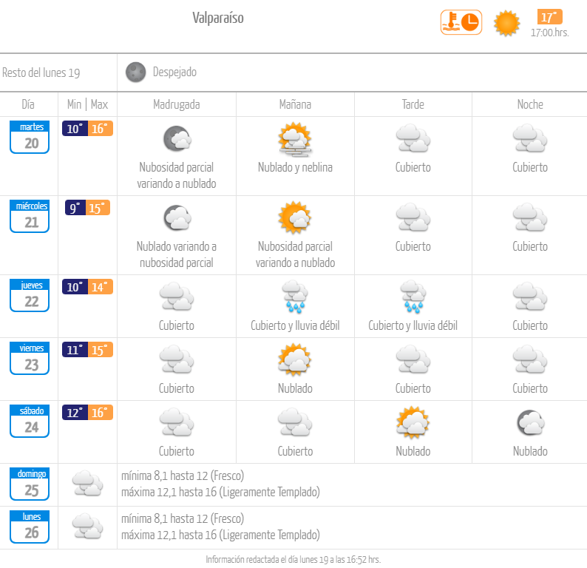587x568 pixels.
Task: Click the thermometer and clock icon
Action: [x=461, y=22]
